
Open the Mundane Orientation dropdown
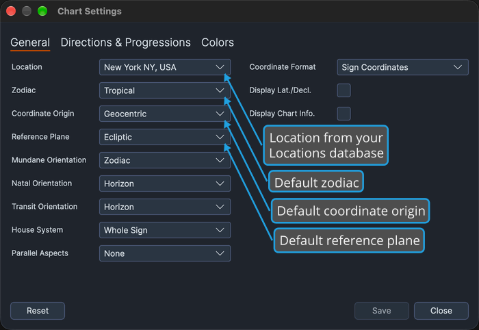tap(165, 160)
